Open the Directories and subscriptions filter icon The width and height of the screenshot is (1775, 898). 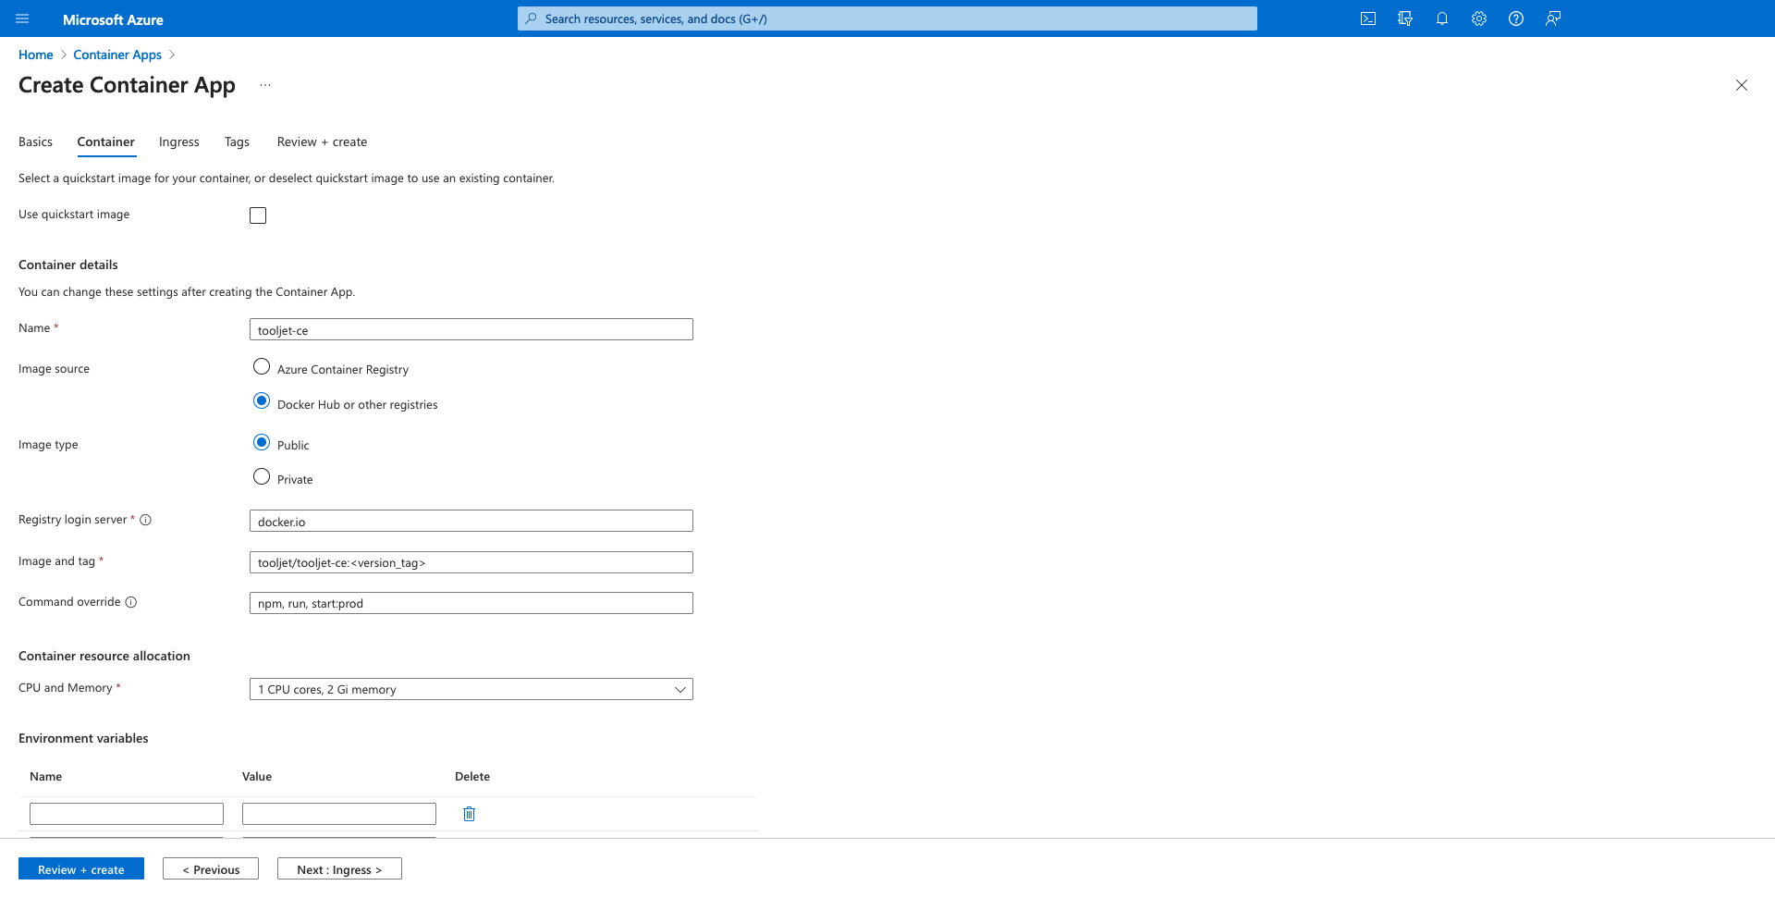click(x=1405, y=18)
